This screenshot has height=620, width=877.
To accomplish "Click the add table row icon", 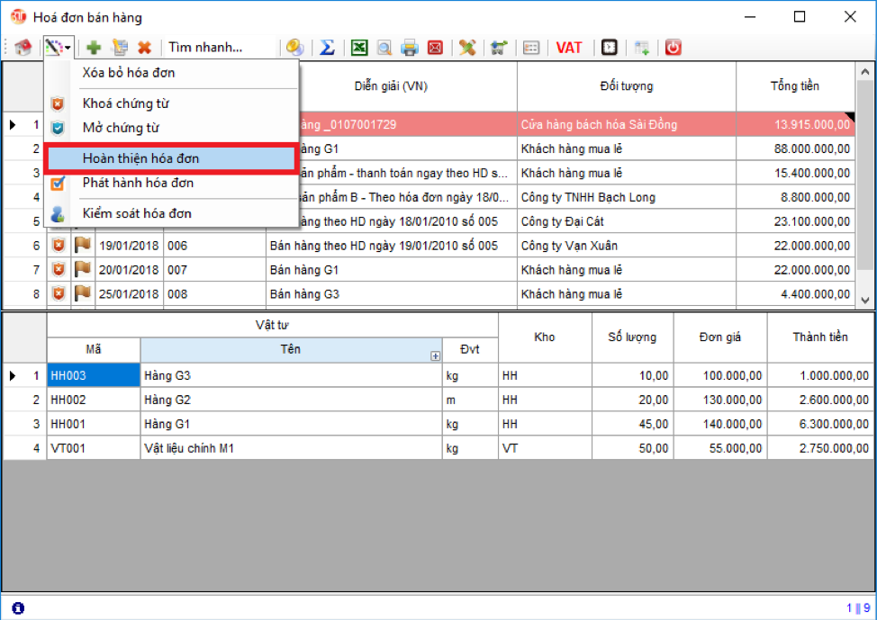I will click(641, 48).
